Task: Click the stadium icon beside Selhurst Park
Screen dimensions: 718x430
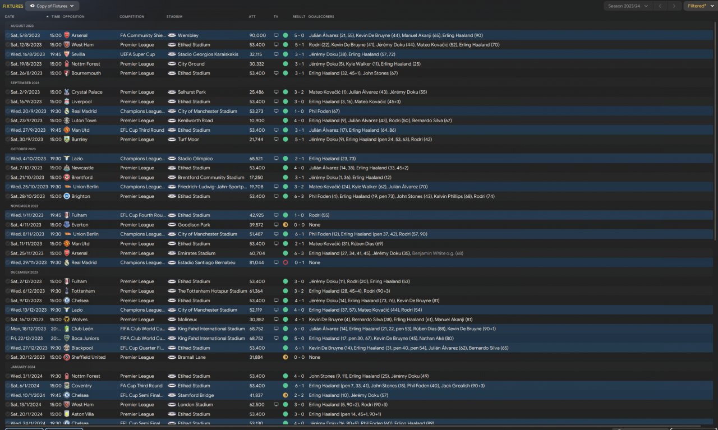Action: pos(172,92)
